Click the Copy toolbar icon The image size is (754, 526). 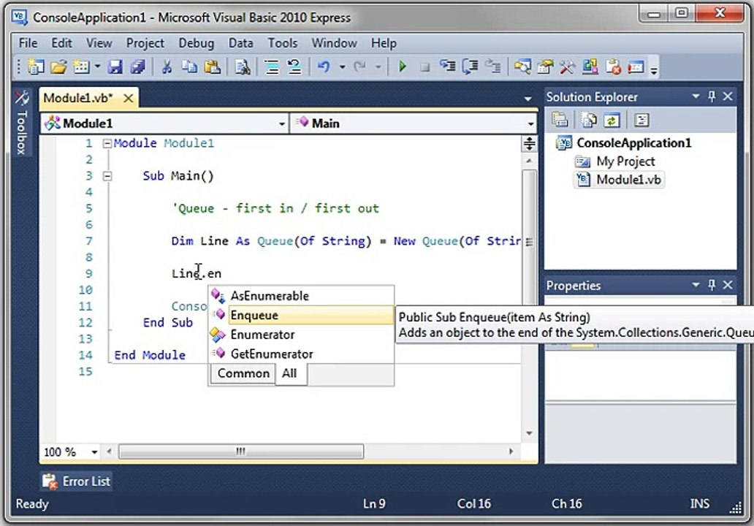tap(189, 66)
